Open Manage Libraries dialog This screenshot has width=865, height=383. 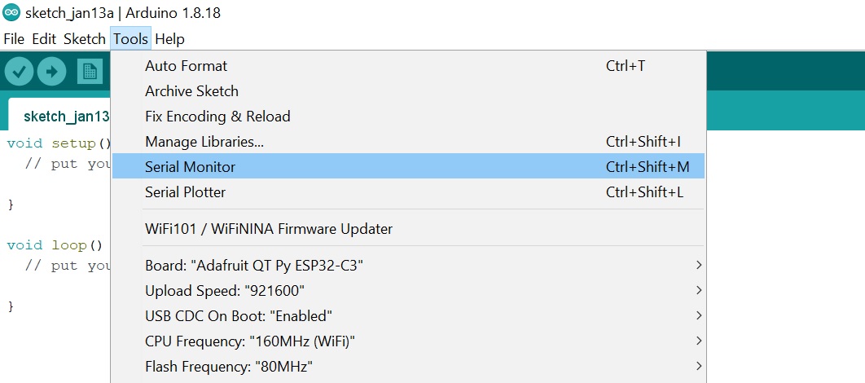coord(204,141)
